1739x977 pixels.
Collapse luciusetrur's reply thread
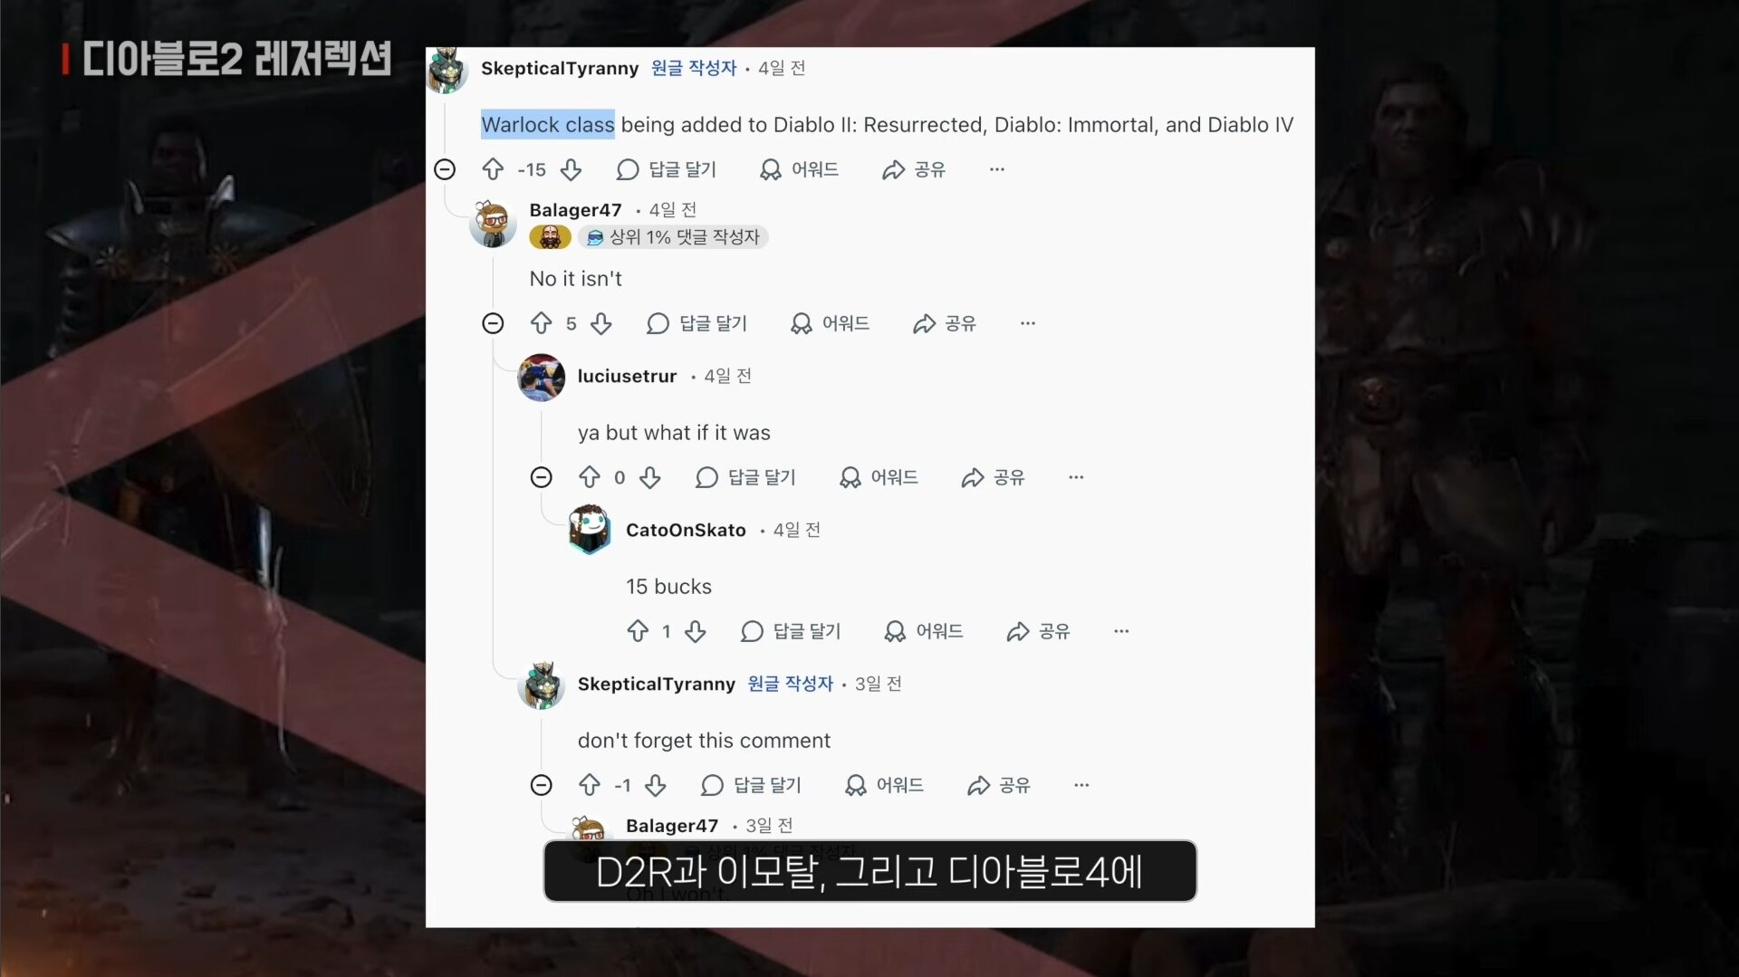[542, 477]
